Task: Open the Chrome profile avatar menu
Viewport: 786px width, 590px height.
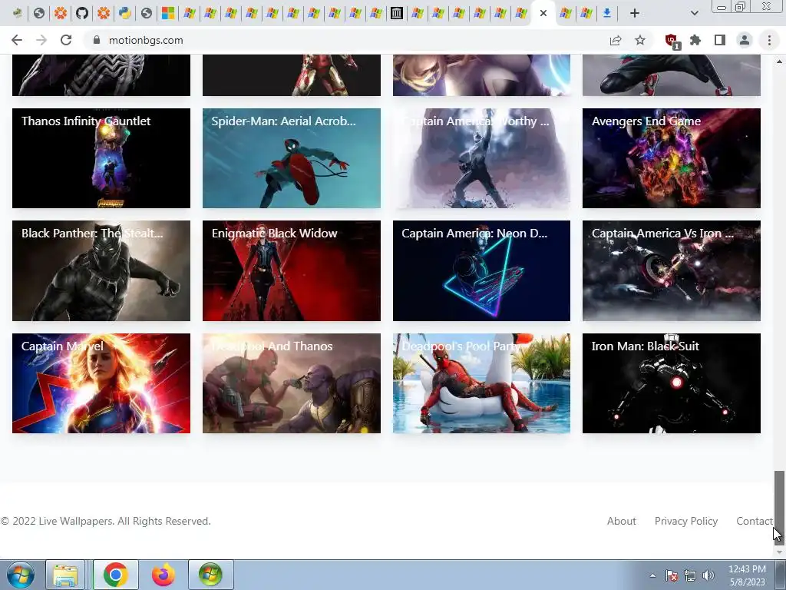Action: [x=745, y=40]
